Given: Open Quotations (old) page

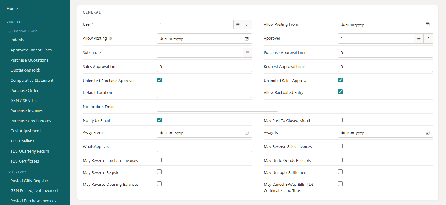Looking at the screenshot, I should [25, 70].
